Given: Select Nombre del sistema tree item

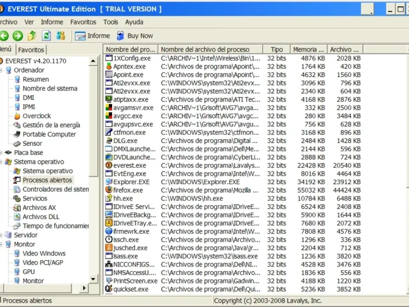Looking at the screenshot, I should (x=50, y=89).
